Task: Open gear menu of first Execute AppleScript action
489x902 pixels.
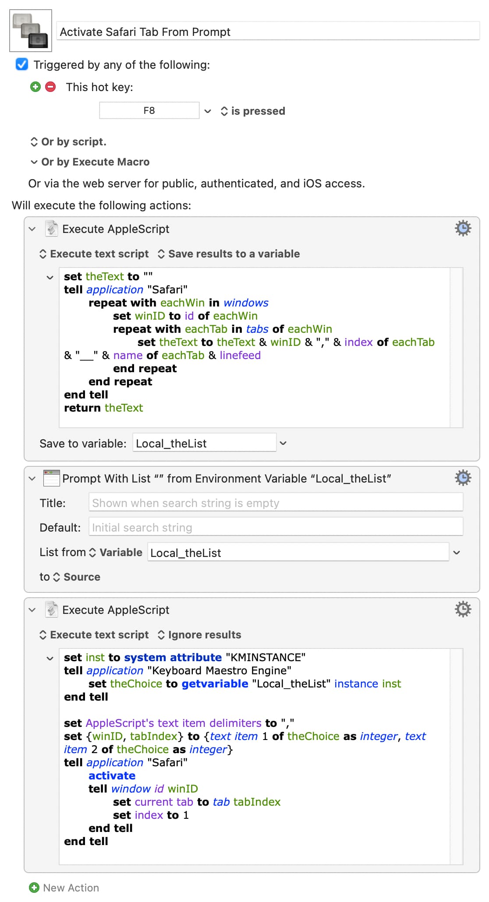Action: tap(463, 229)
